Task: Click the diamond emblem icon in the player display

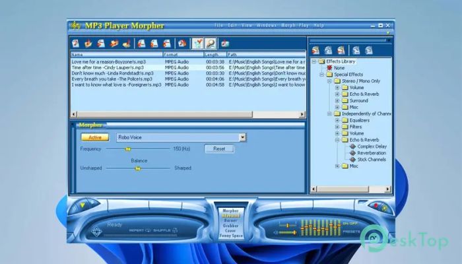Action: (x=96, y=232)
